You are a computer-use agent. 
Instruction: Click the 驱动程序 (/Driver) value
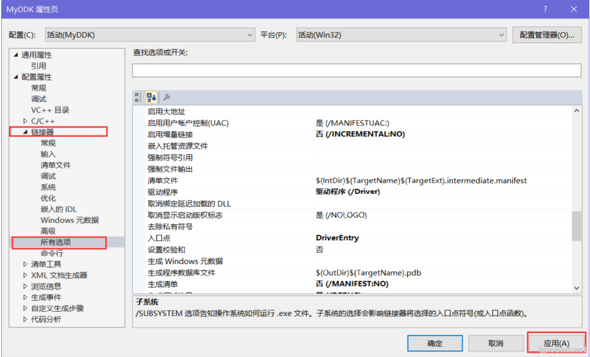point(348,192)
